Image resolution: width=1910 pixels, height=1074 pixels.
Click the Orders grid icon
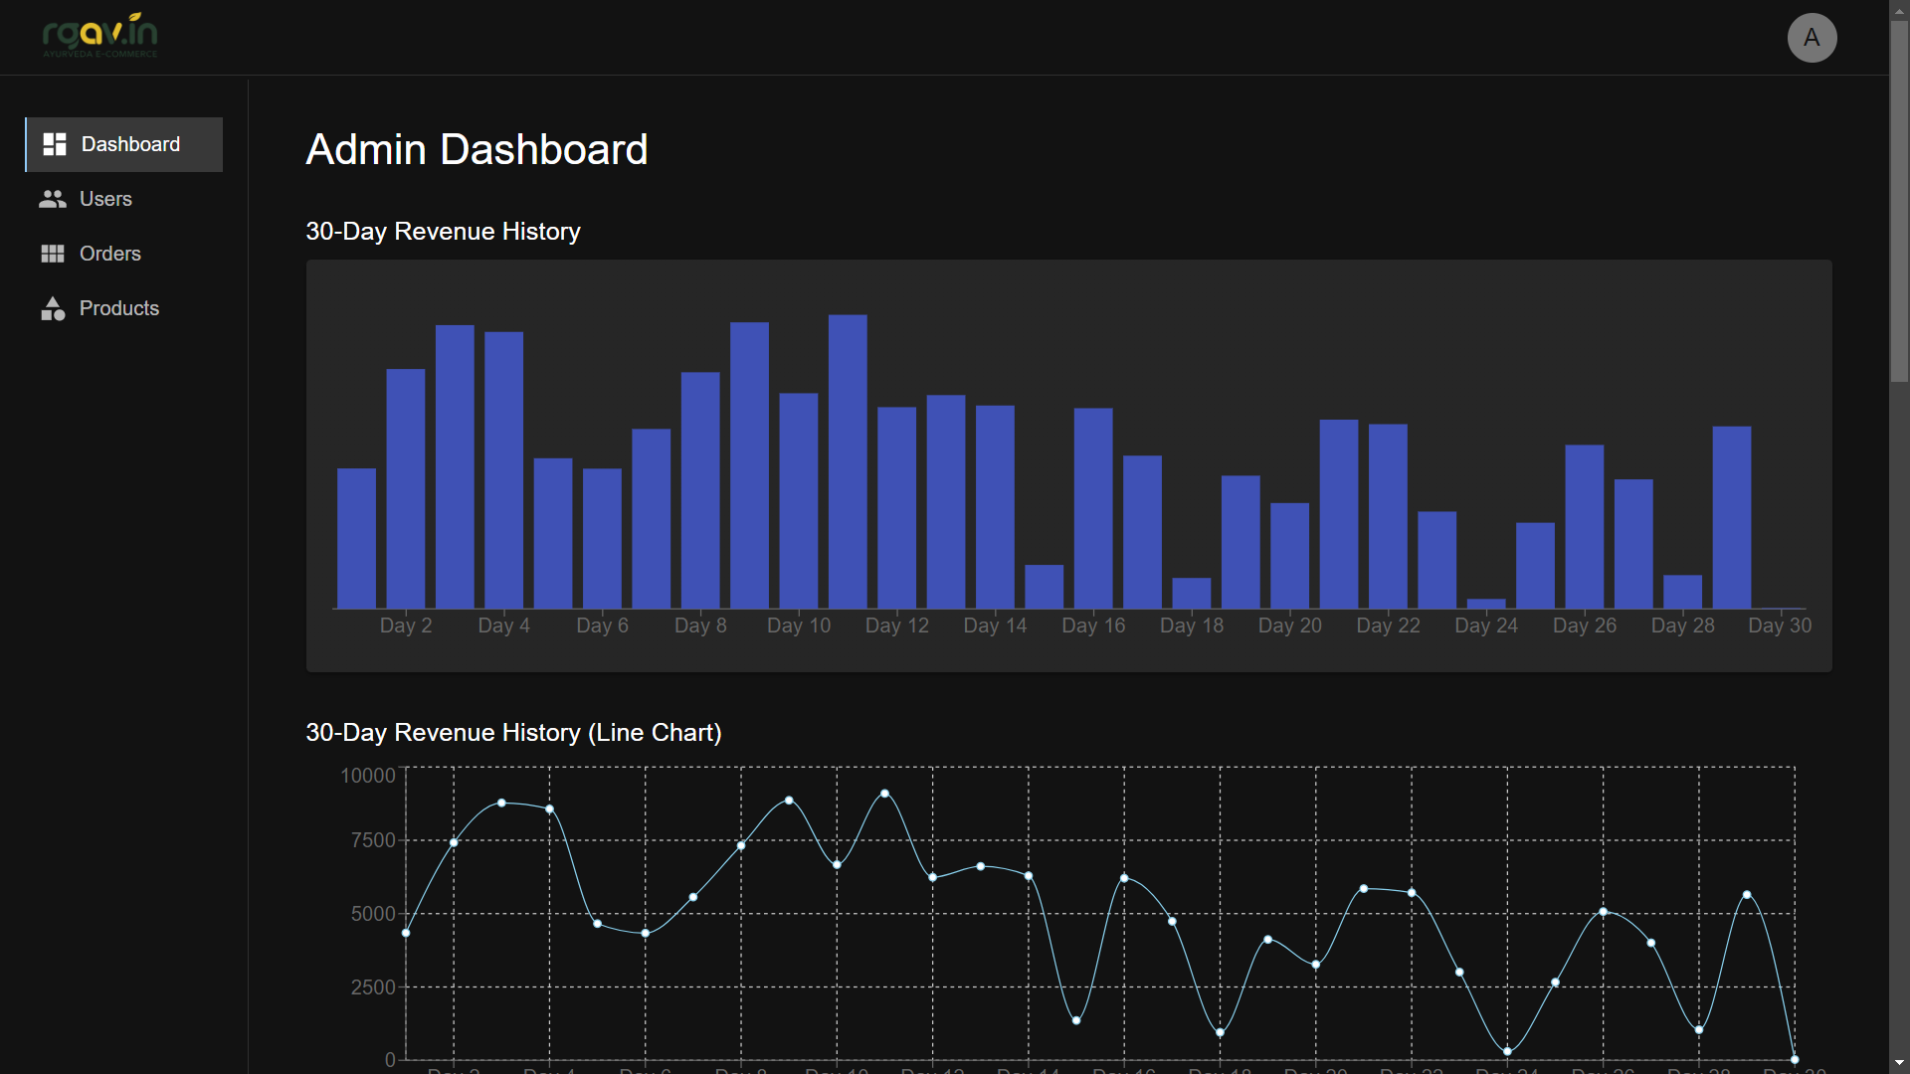(x=53, y=254)
